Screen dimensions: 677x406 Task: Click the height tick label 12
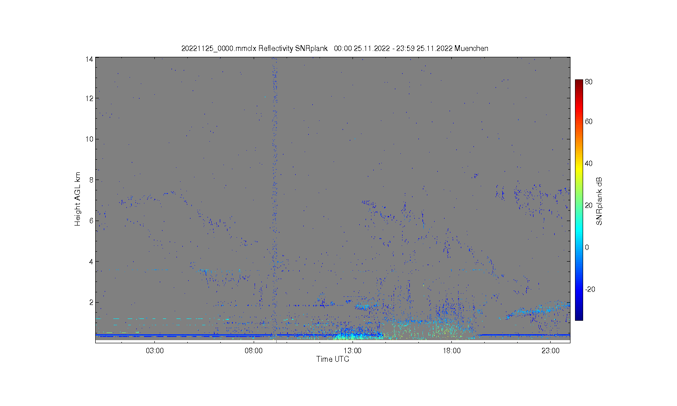click(90, 98)
